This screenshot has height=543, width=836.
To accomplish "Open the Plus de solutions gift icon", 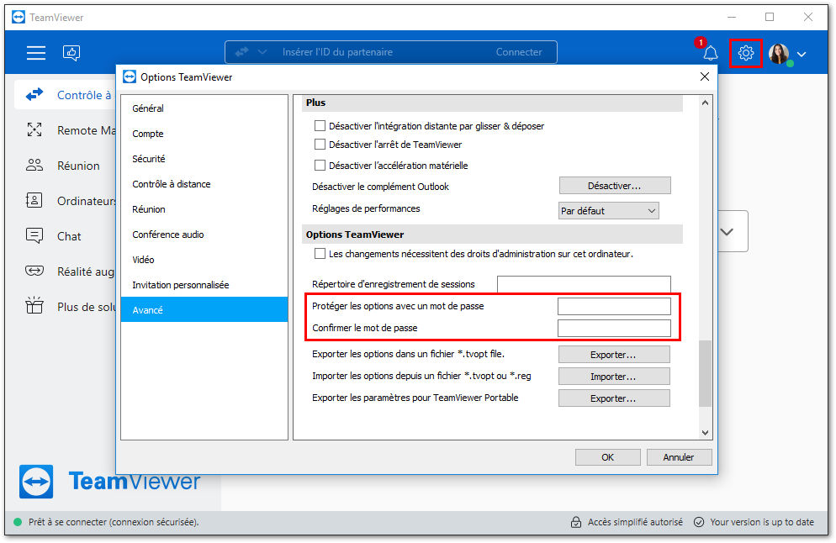I will 34,305.
